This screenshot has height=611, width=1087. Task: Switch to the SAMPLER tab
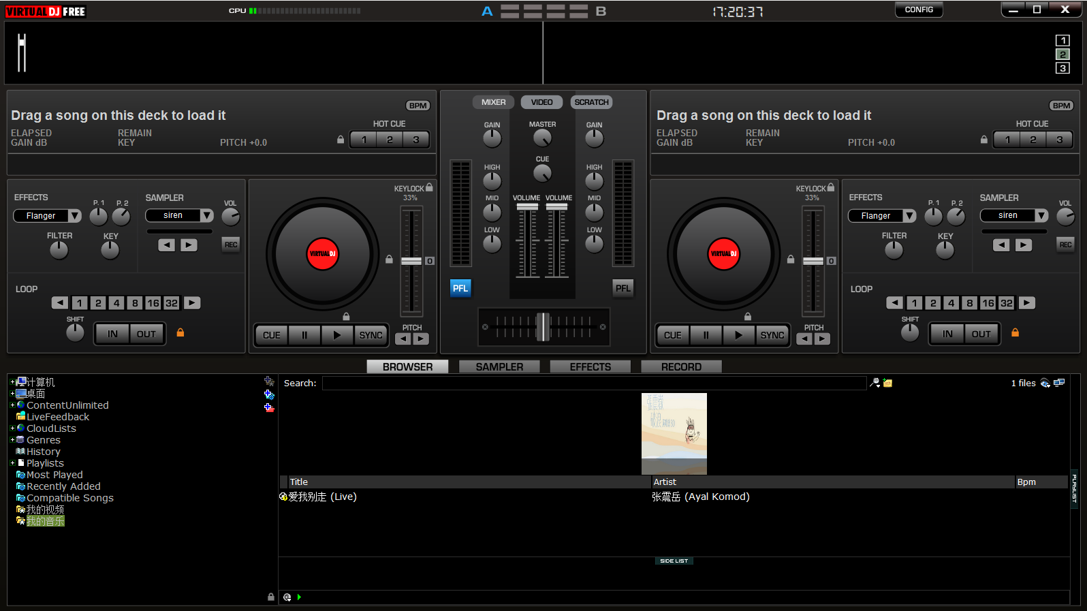pyautogui.click(x=499, y=366)
